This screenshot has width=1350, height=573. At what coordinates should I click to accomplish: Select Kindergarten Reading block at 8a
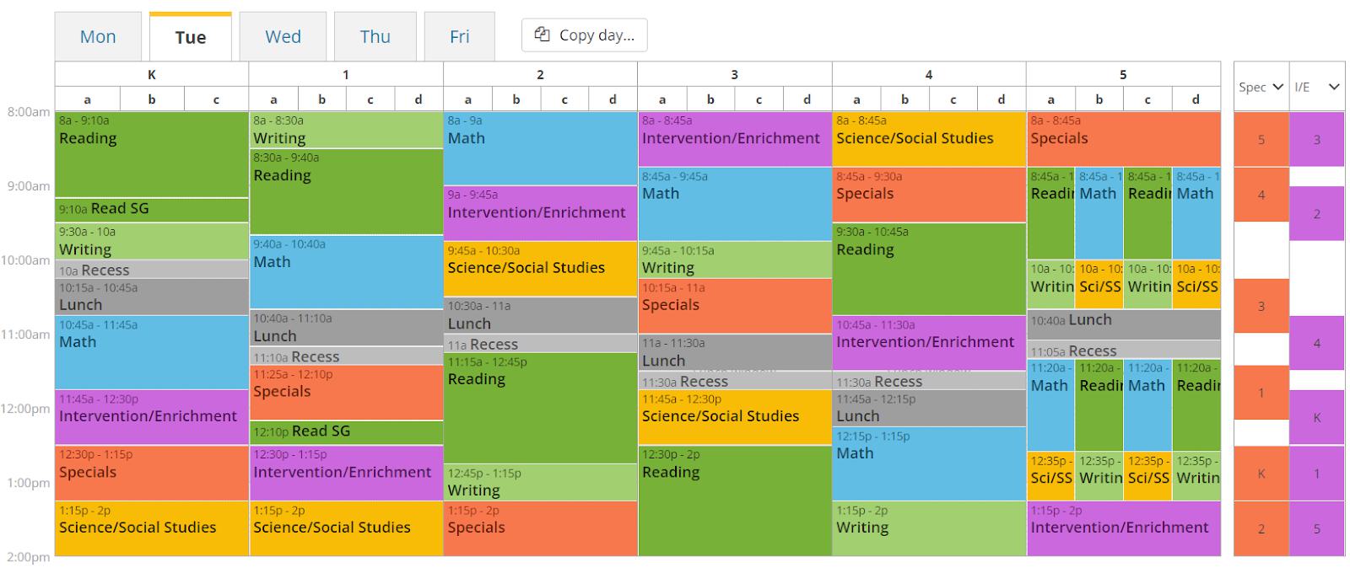click(x=152, y=154)
